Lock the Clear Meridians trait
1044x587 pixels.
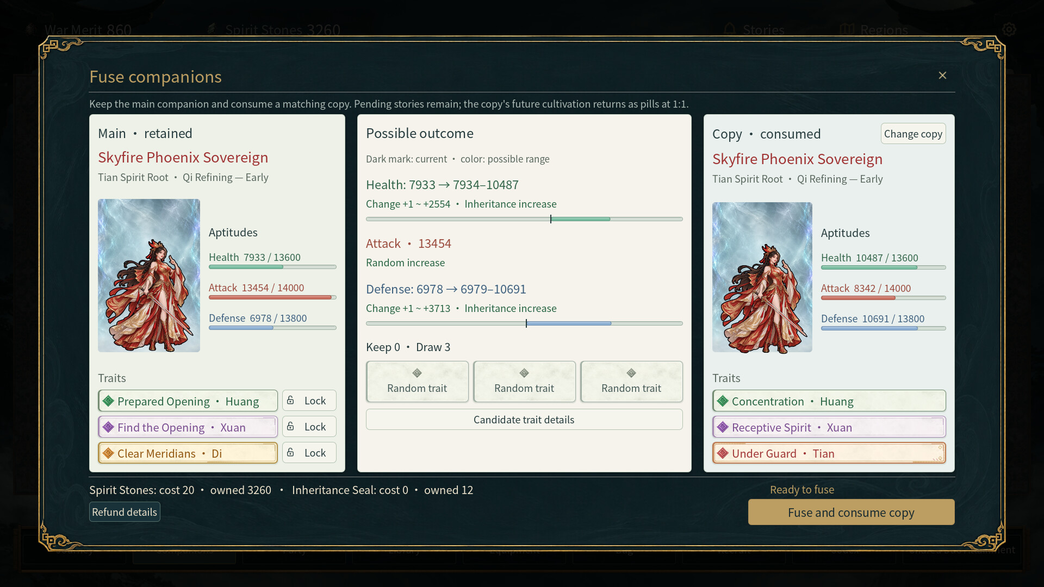309,453
